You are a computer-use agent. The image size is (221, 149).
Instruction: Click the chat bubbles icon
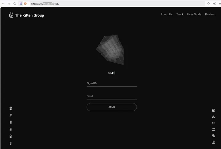(x=214, y=136)
